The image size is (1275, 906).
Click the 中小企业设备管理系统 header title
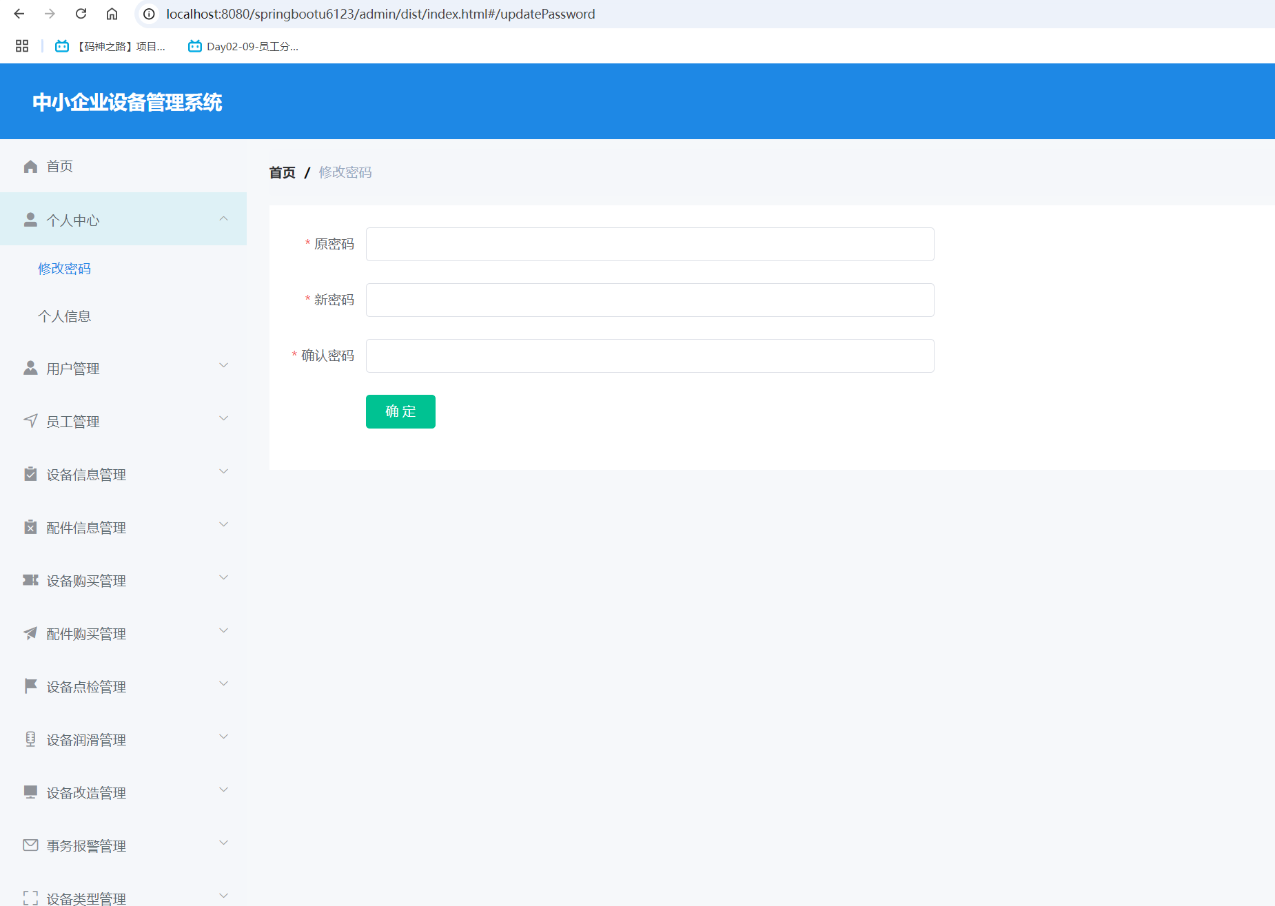pyautogui.click(x=127, y=102)
